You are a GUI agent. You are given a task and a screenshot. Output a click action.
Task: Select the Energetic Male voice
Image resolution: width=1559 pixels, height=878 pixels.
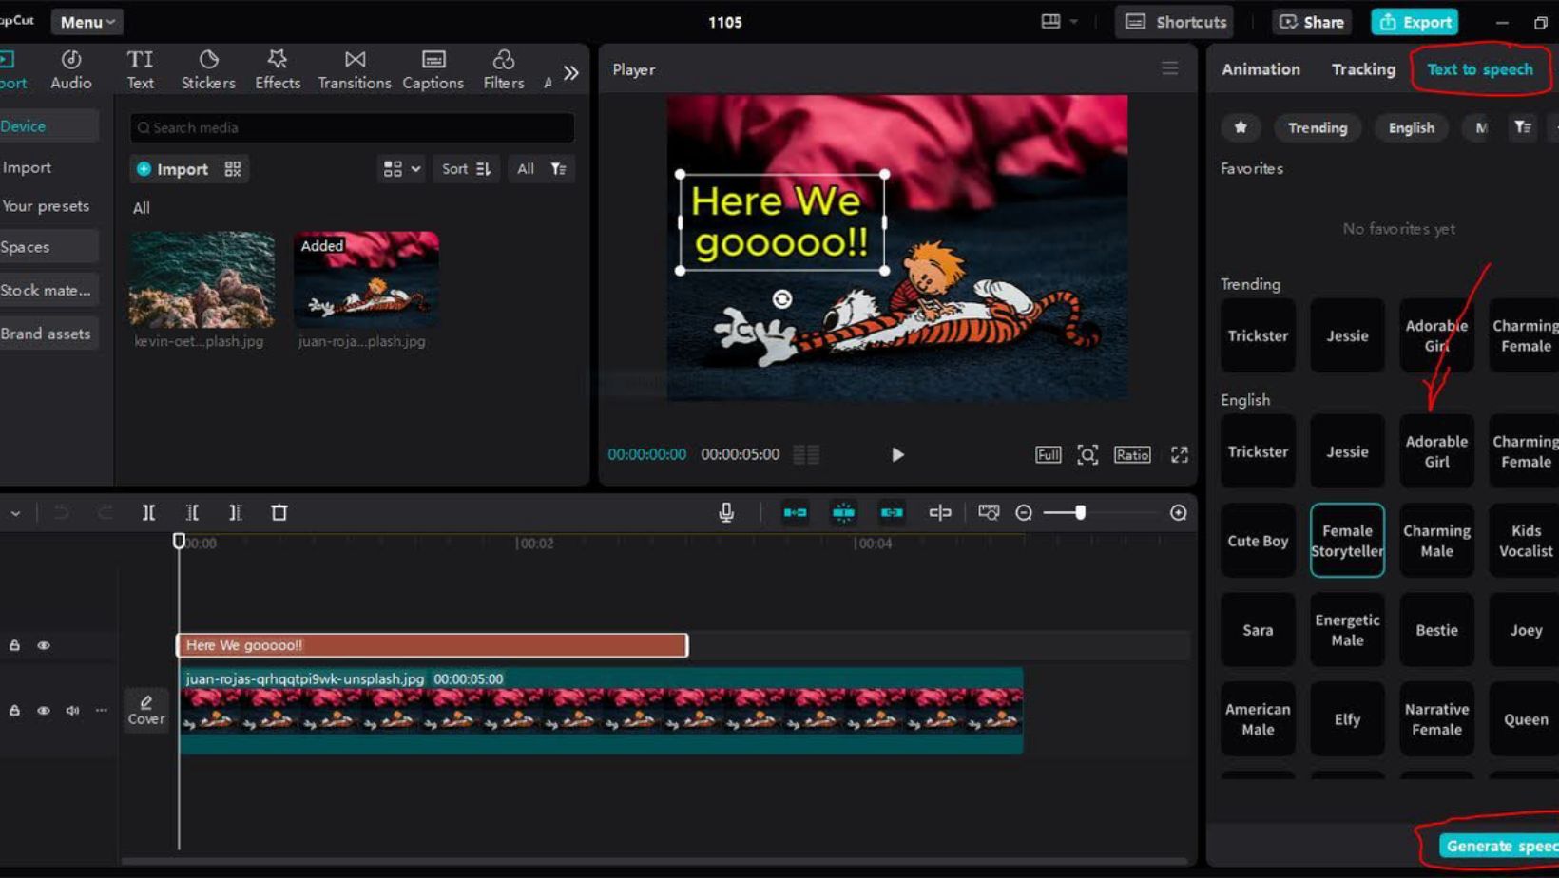click(1347, 630)
